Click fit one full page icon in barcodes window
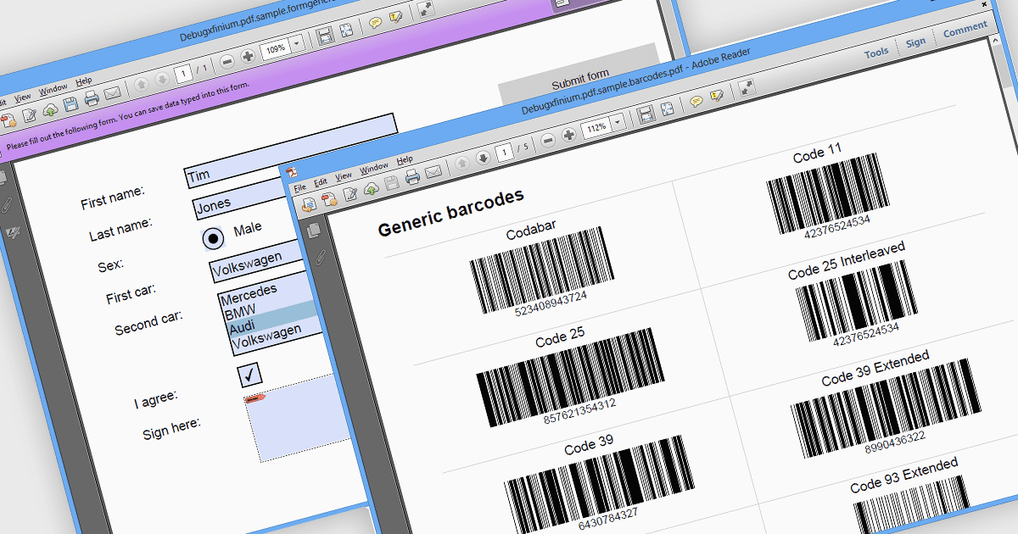 [x=667, y=109]
